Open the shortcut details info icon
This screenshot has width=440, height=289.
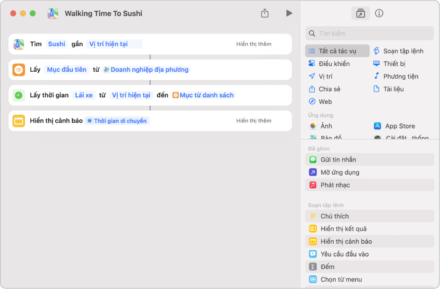[x=379, y=13]
